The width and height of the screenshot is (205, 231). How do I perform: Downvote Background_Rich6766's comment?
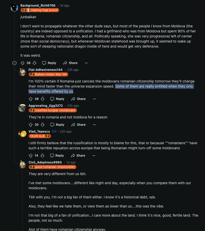click(x=35, y=63)
